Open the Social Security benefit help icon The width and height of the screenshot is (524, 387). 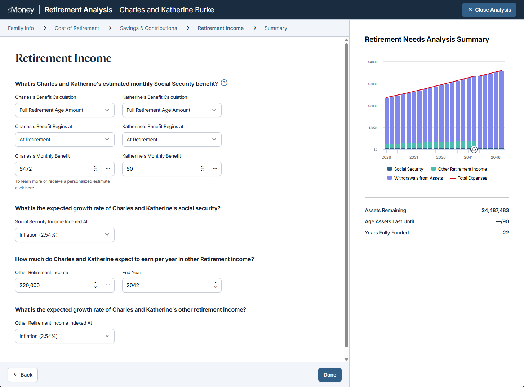224,83
